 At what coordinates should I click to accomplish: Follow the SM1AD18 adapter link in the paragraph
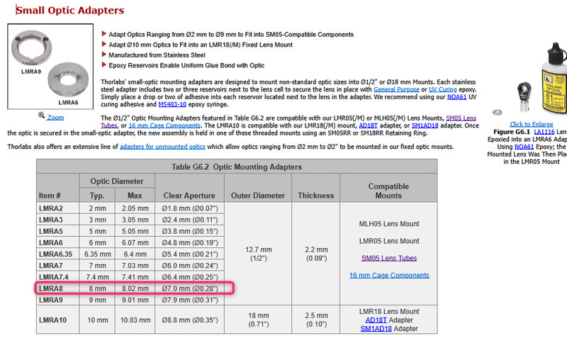click(x=425, y=125)
